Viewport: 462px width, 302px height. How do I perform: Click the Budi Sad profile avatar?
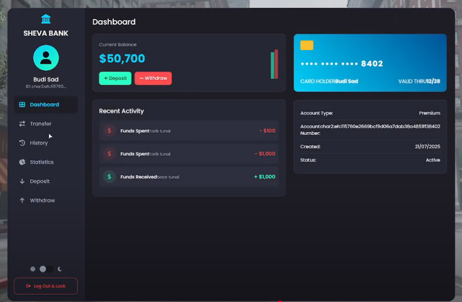pyautogui.click(x=46, y=58)
